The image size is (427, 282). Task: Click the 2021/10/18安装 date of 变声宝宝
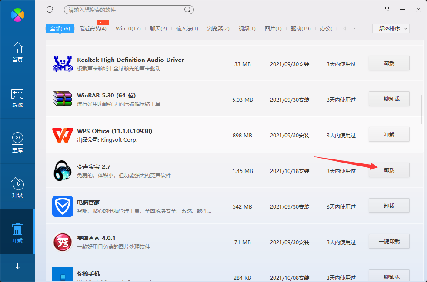click(290, 171)
